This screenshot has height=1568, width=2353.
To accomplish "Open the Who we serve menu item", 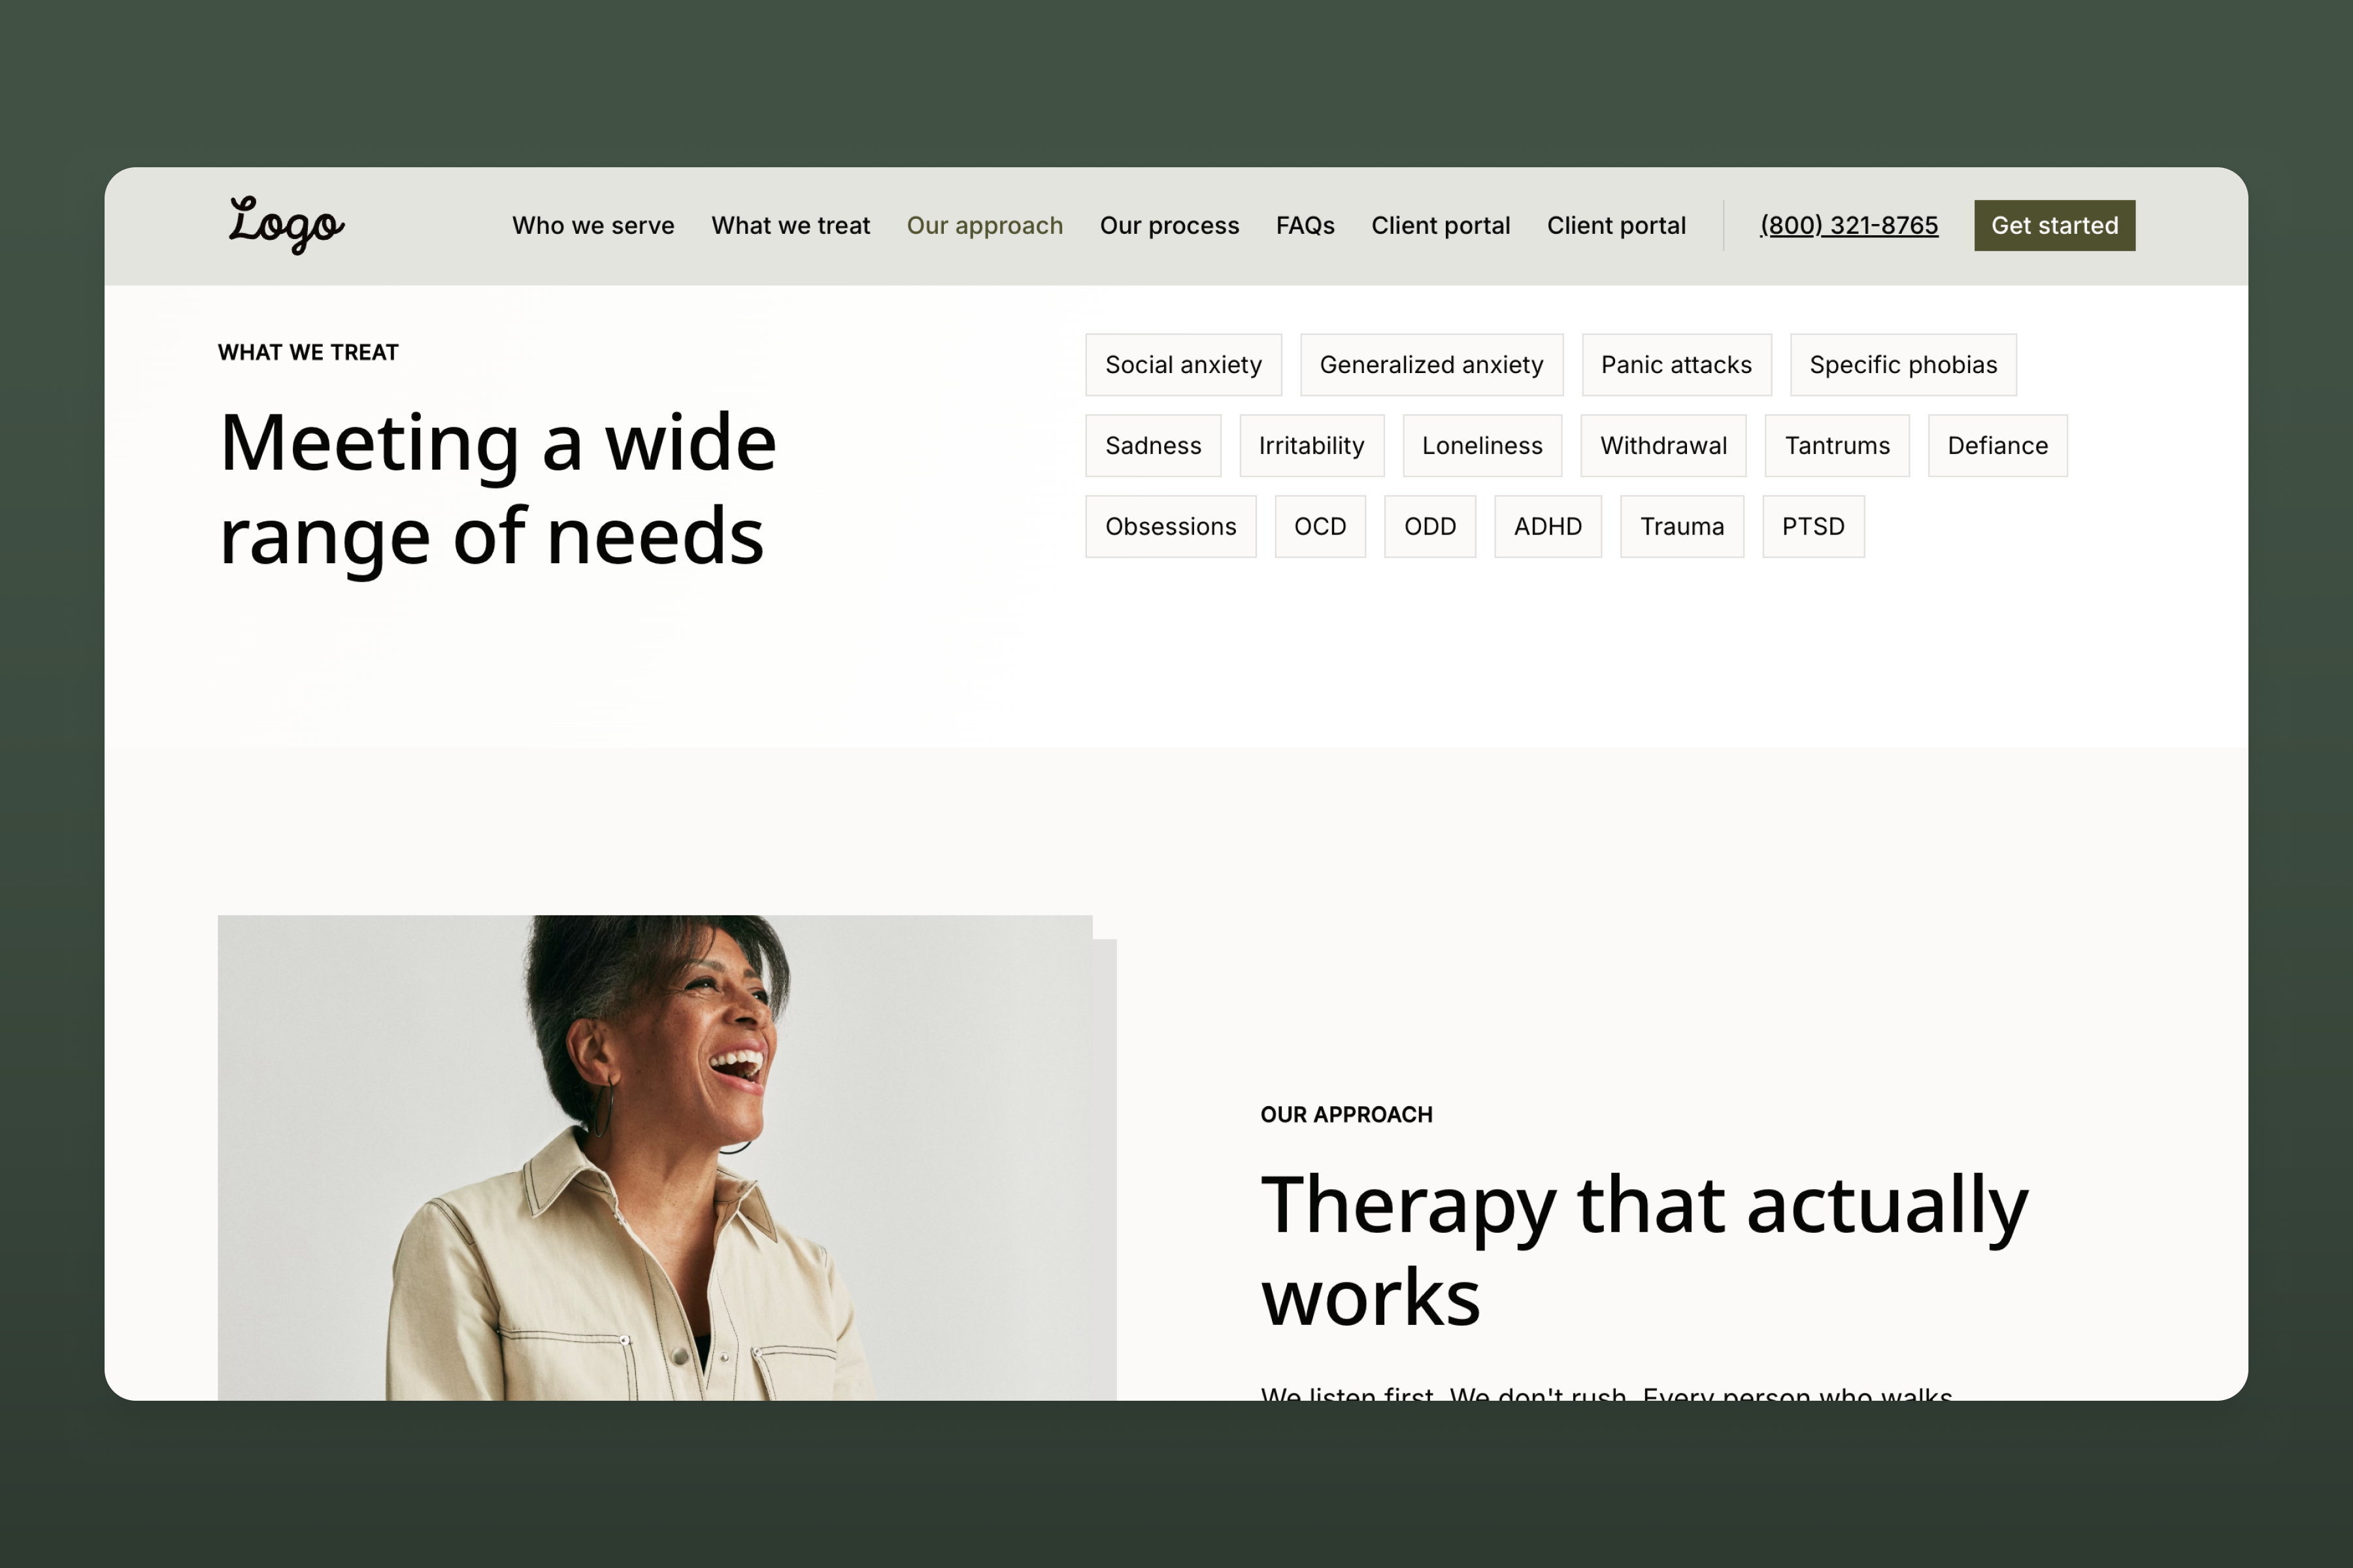I will (592, 226).
